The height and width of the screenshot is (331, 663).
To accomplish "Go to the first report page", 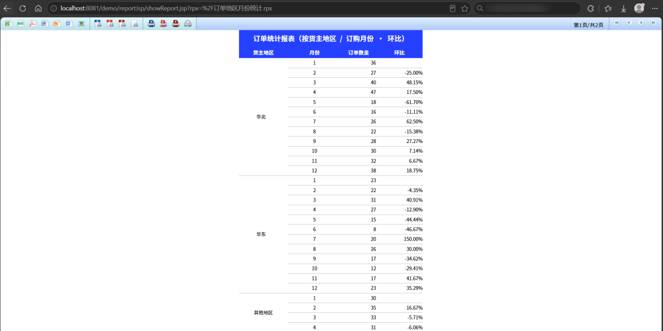I will coord(617,23).
